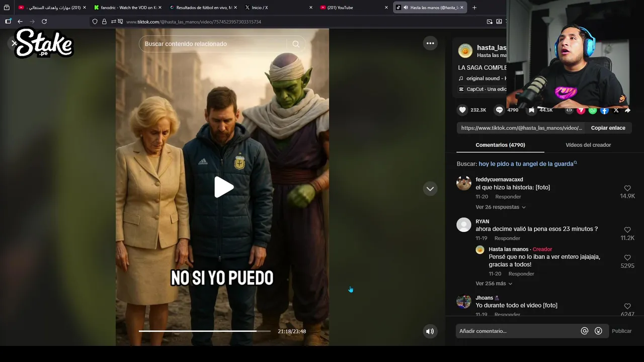Viewport: 644px width, 362px height.
Task: Switch to Resultados de fútbol en vivo tab
Action: click(x=204, y=8)
